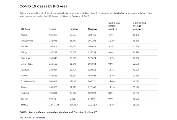
Task: Click Oklahoma City tested value 909,427
Action: tap(53, 81)
